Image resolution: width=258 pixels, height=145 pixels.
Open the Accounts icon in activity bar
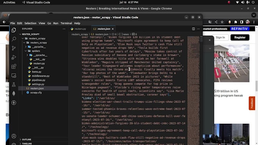[x=14, y=136]
